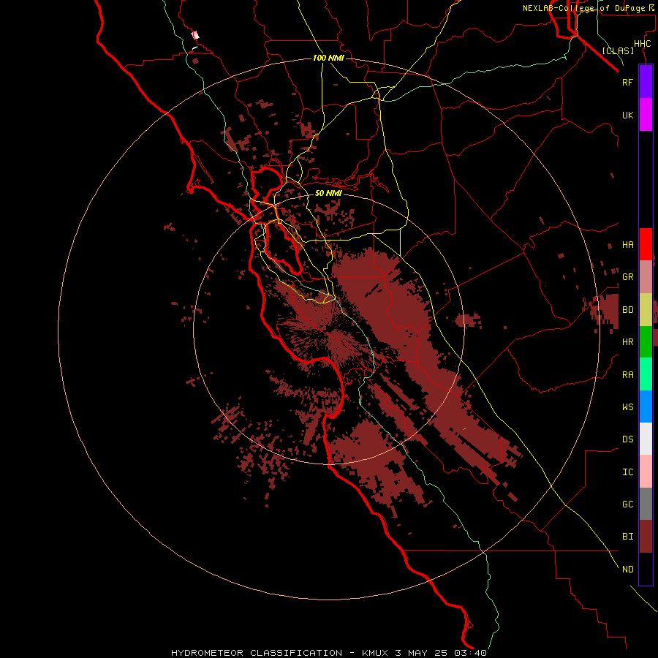The height and width of the screenshot is (658, 658).
Task: Click the "RF" legend label
Action: point(627,82)
